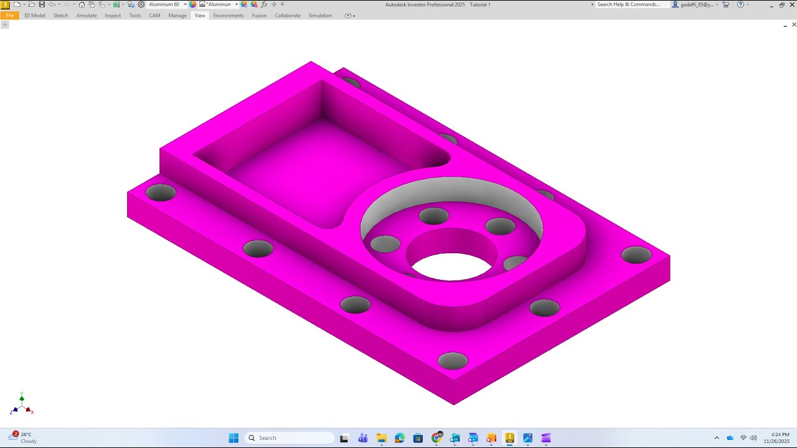
Task: Open the CAM tab
Action: point(154,16)
